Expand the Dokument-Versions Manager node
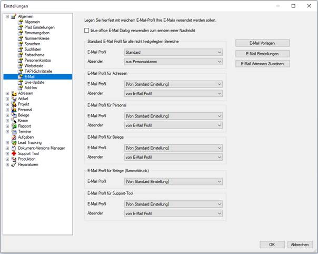Image resolution: width=318 pixels, height=254 pixels. [7, 148]
